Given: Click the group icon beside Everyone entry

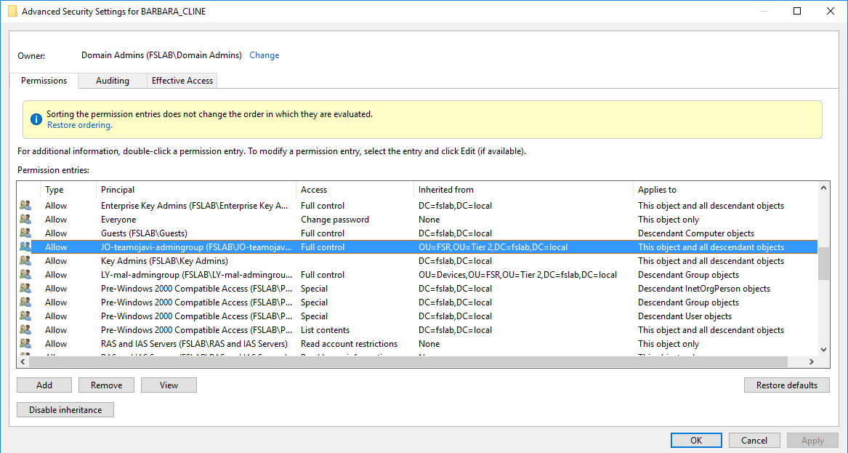Looking at the screenshot, I should click(24, 219).
